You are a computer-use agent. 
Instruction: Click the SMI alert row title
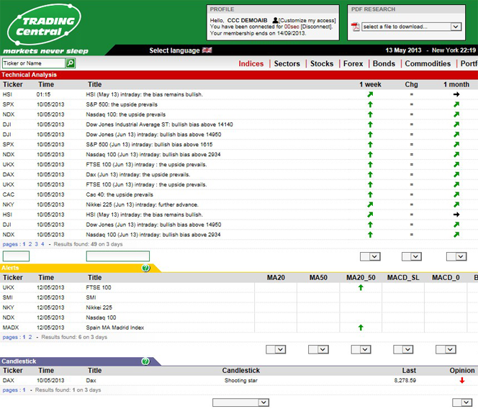(91, 297)
